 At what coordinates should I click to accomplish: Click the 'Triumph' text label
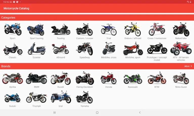pos(37,106)
